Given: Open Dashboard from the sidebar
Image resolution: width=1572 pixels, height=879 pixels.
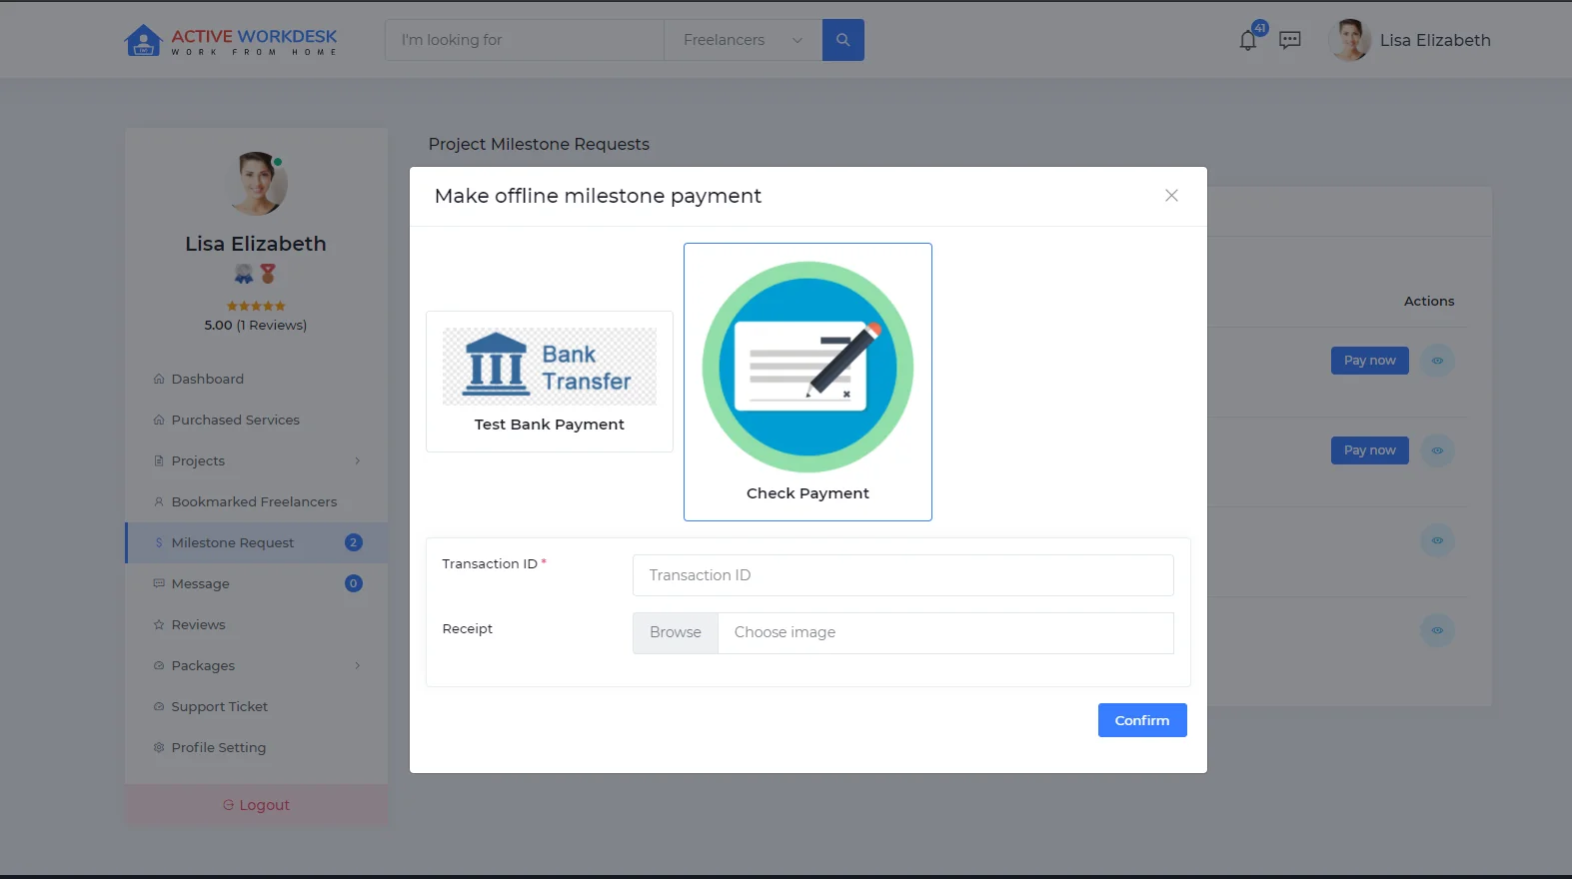Looking at the screenshot, I should click(207, 379).
